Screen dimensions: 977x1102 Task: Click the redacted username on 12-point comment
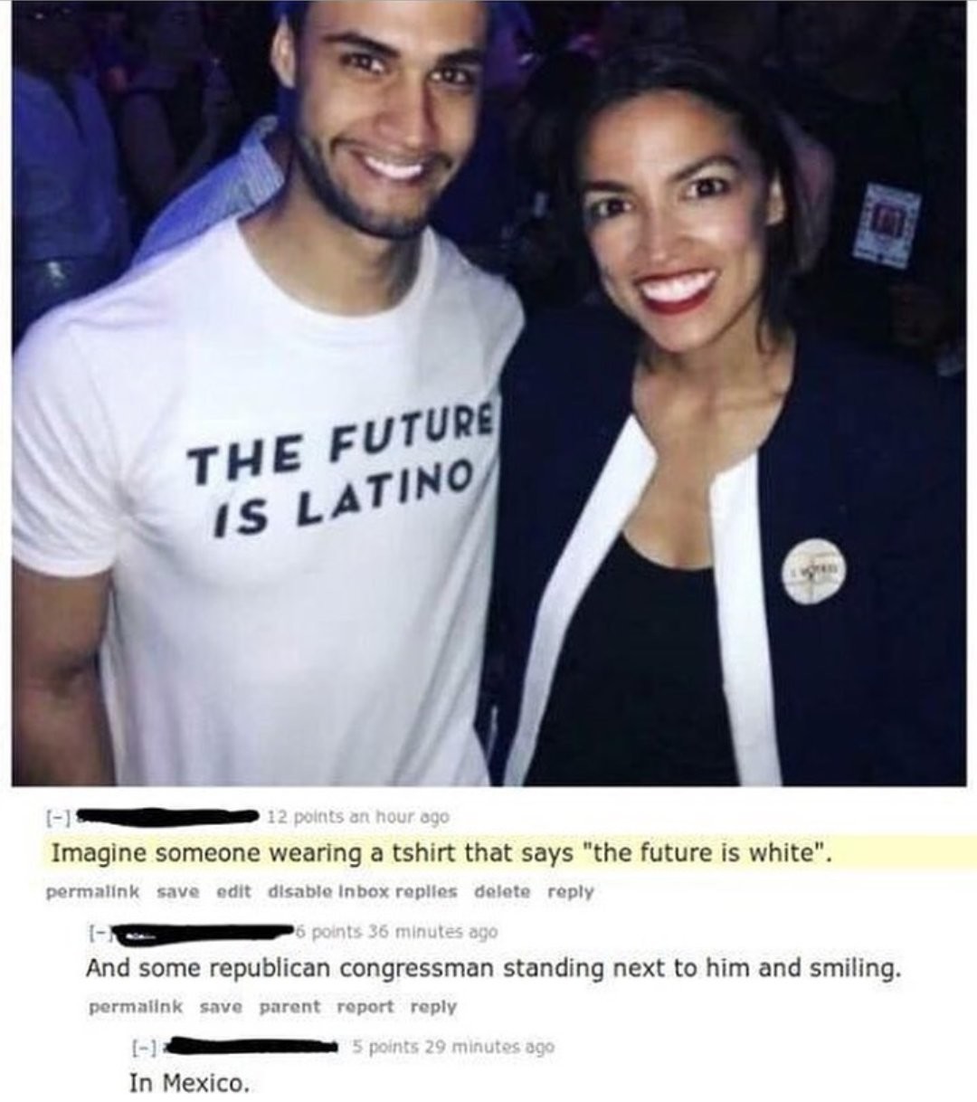(165, 818)
